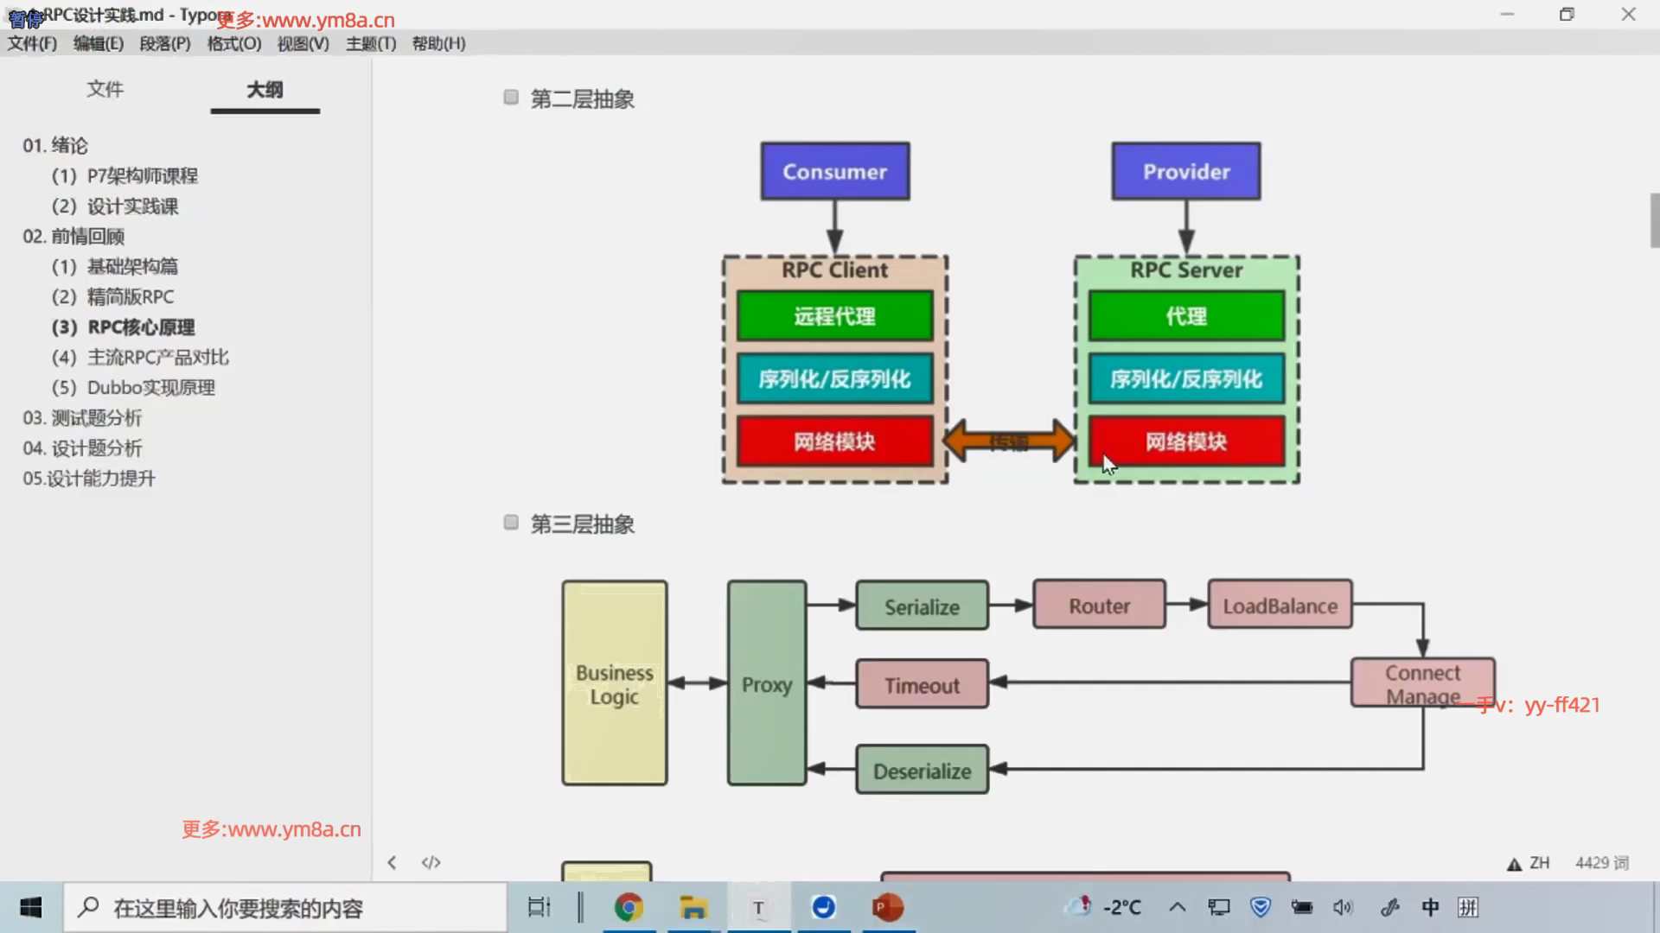1660x933 pixels.
Task: Toggle source code mode icon
Action: pyautogui.click(x=431, y=862)
